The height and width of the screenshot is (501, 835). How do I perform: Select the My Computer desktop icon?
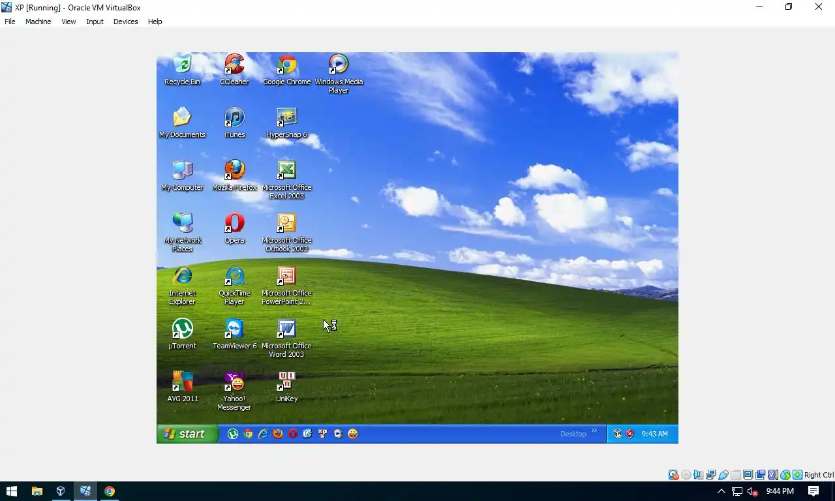pos(182,175)
